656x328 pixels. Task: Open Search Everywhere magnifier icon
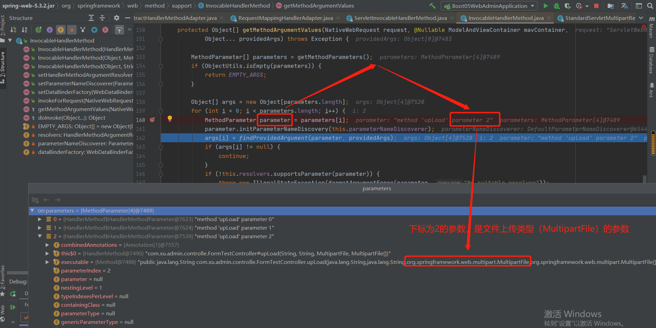click(x=650, y=6)
